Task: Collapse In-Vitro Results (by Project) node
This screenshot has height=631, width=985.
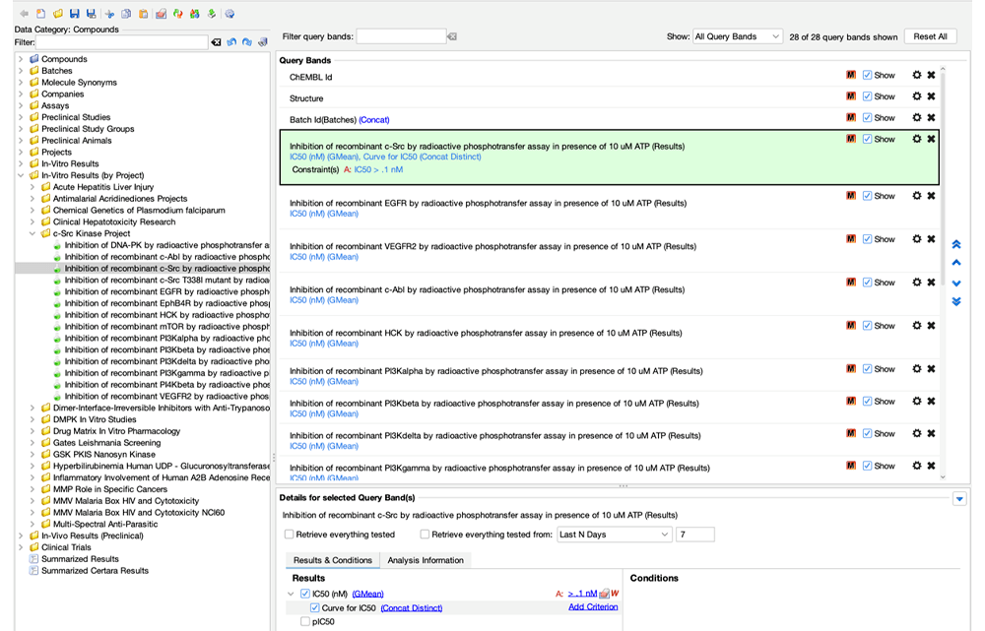Action: coord(21,175)
